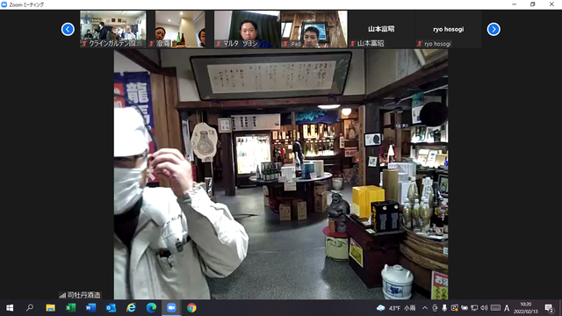Image resolution: width=562 pixels, height=316 pixels.
Task: Switch to the Zoom taskbar button
Action: (171, 308)
